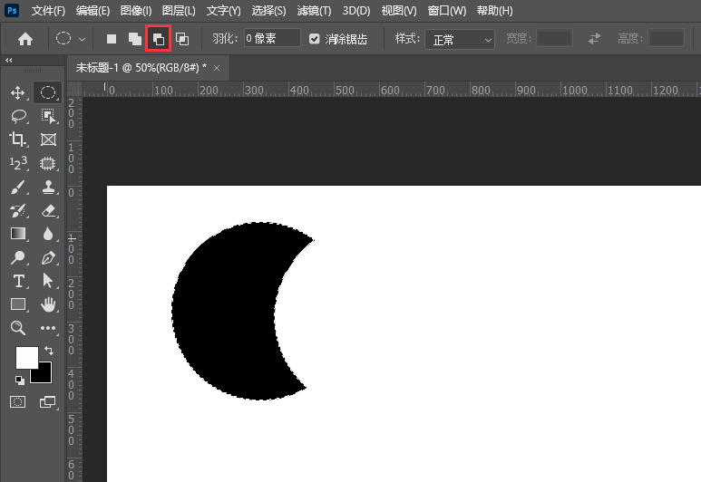Screen dimensions: 701x482
Task: Open the 滤镜(T) menu
Action: tap(315, 11)
